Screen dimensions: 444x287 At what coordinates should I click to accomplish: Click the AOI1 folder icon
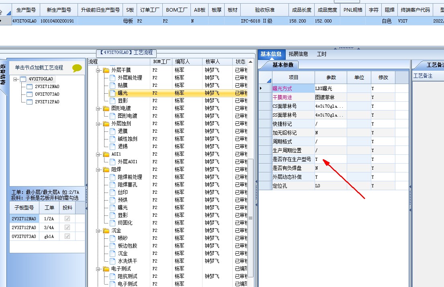[x=106, y=154]
